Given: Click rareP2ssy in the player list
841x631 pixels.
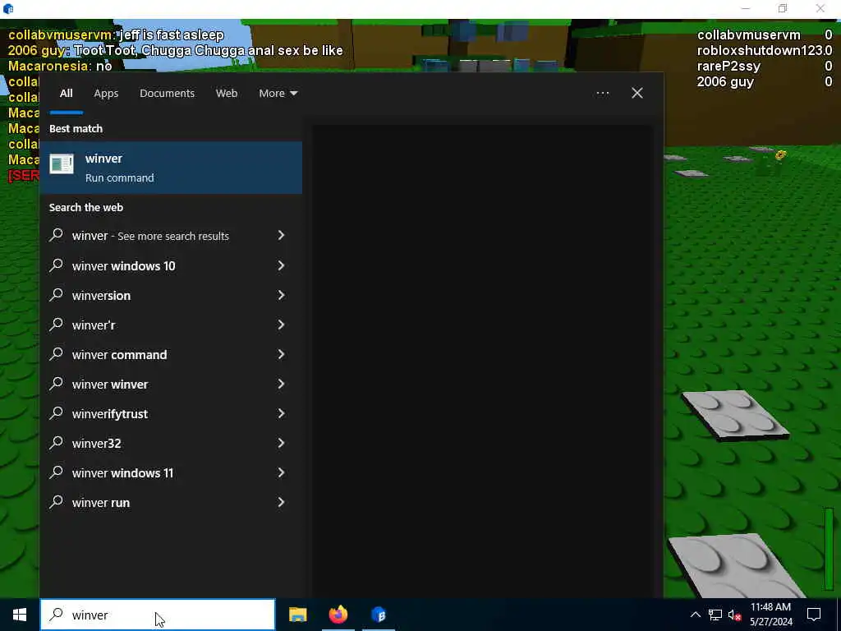Looking at the screenshot, I should pos(728,66).
